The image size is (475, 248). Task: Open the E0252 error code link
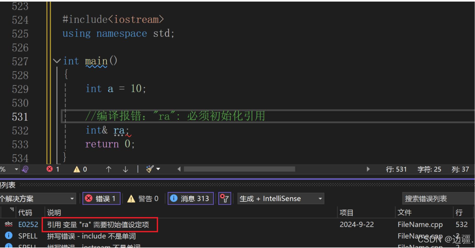coord(28,225)
